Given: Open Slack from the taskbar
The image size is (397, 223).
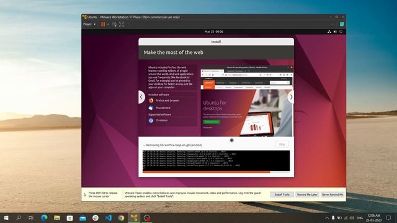Looking at the screenshot, I should tap(96, 217).
